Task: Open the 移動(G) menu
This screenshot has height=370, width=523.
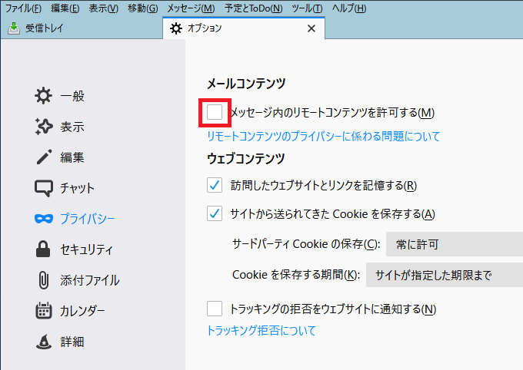Action: 143,8
